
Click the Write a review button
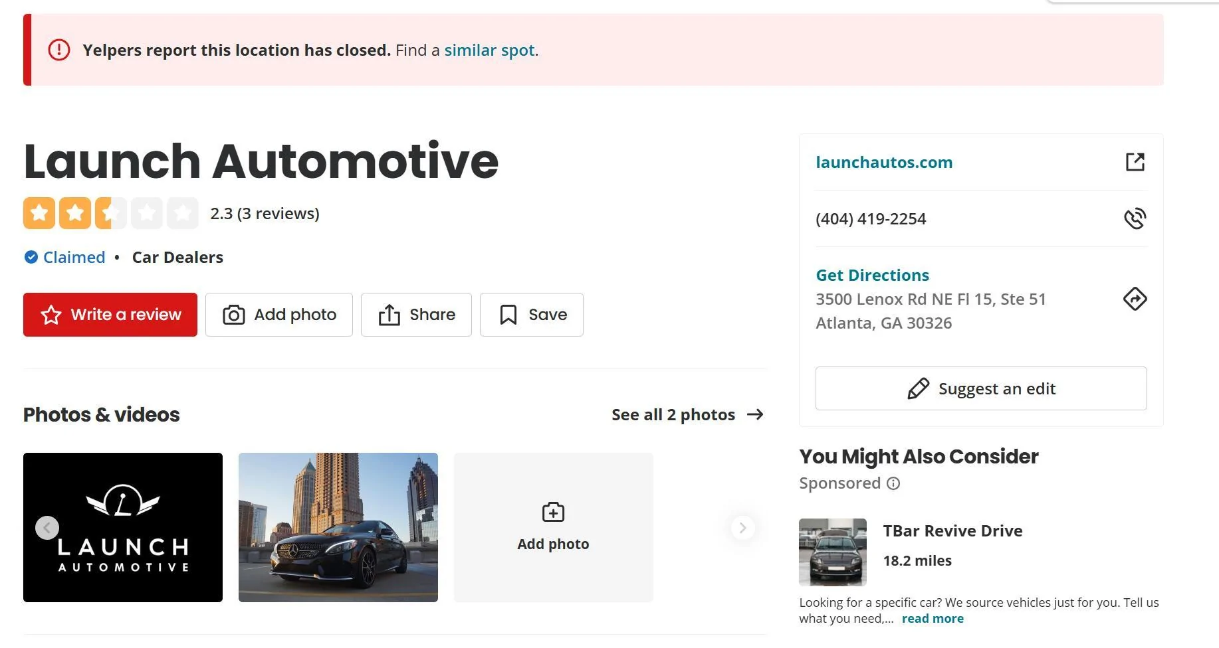coord(110,315)
